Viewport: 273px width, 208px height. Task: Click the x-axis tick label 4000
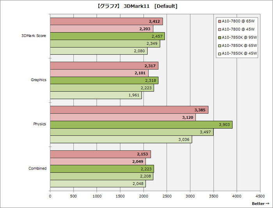pos(237,196)
